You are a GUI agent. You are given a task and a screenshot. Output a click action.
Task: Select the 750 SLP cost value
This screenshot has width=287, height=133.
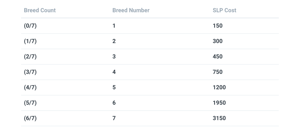coord(217,72)
